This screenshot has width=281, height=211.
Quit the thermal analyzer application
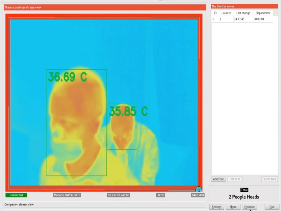click(272, 207)
